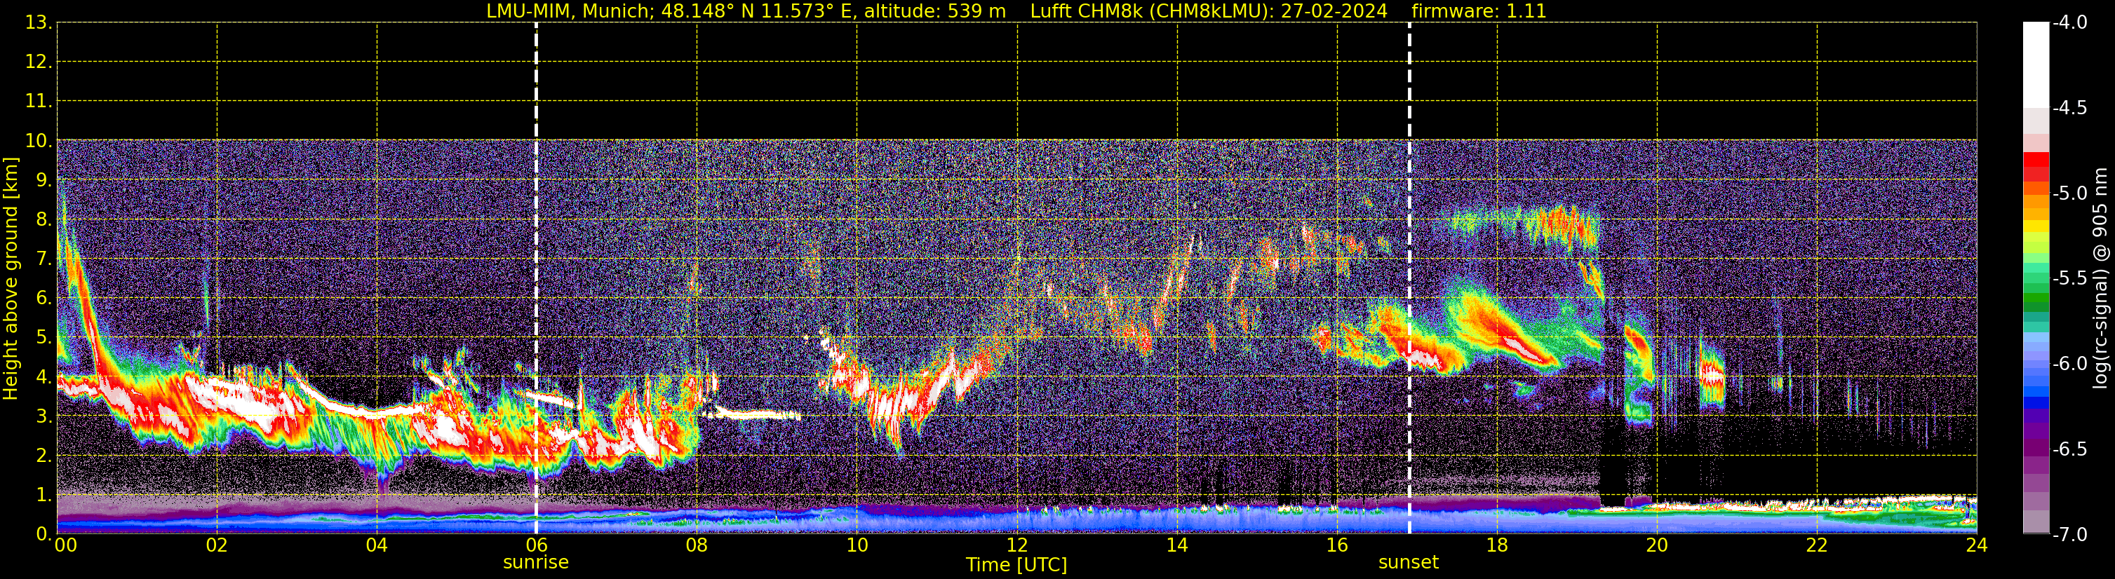Click the colorbar tick label -6.0
The image size is (2115, 579).
2070,364
